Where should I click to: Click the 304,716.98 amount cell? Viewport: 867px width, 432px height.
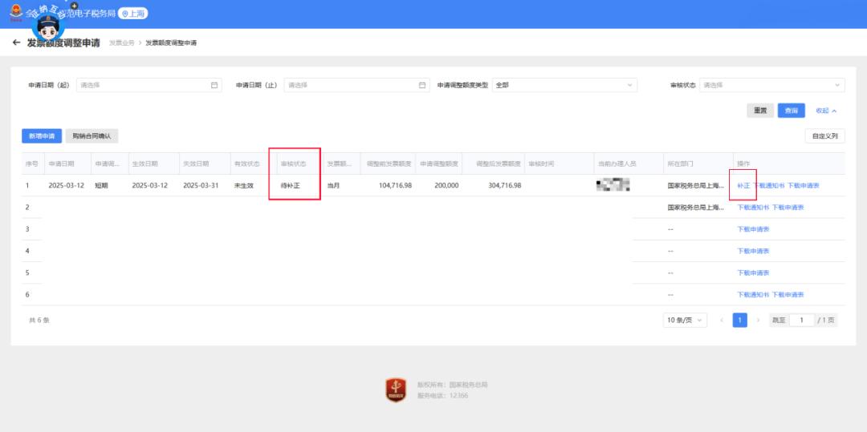pos(504,186)
